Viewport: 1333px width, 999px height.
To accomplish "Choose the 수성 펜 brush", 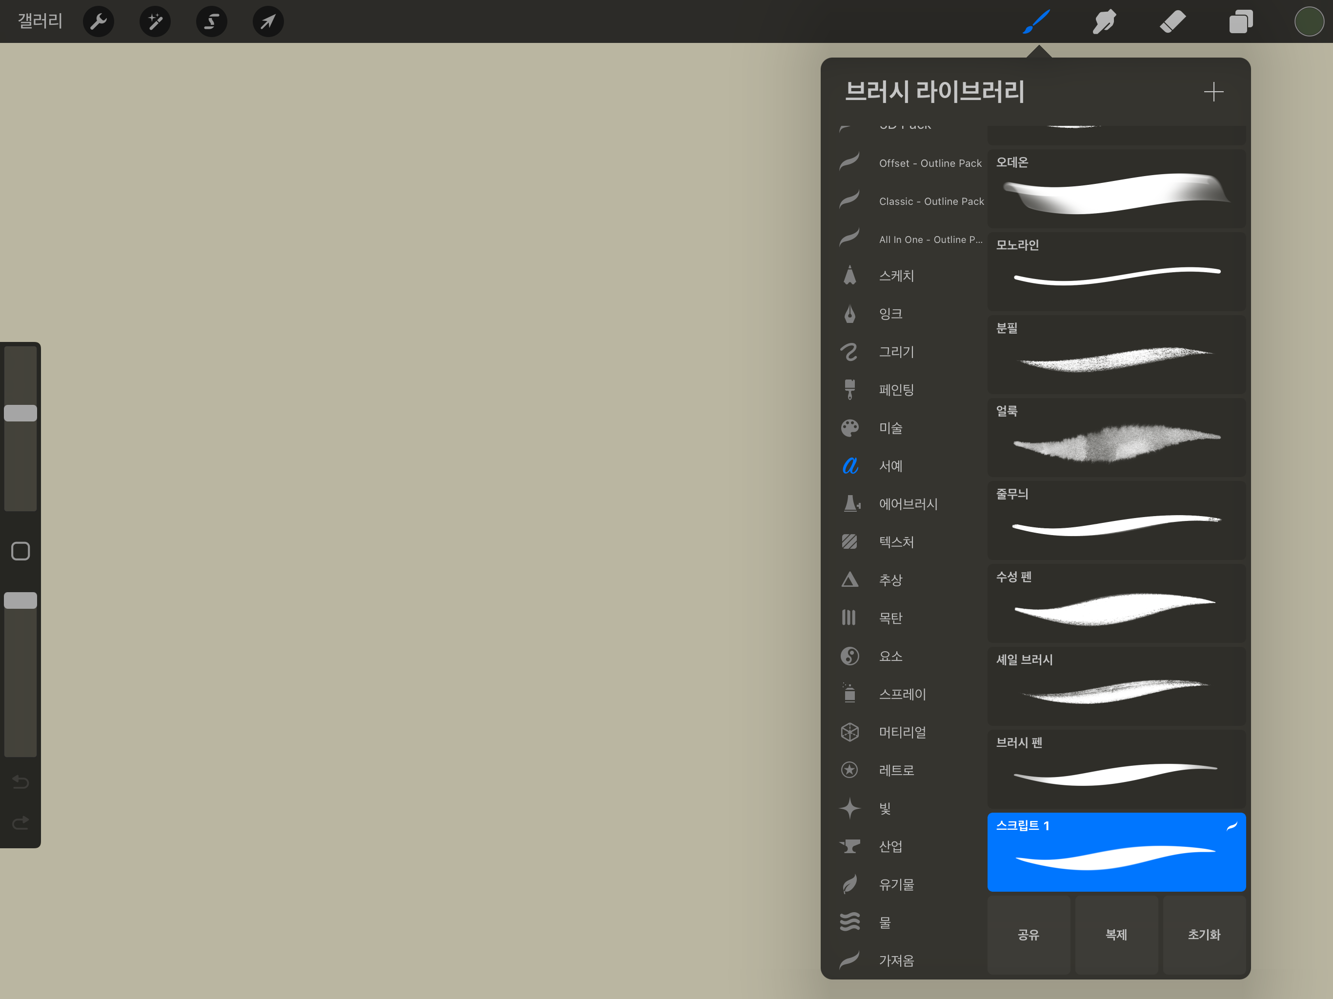I will click(x=1116, y=602).
